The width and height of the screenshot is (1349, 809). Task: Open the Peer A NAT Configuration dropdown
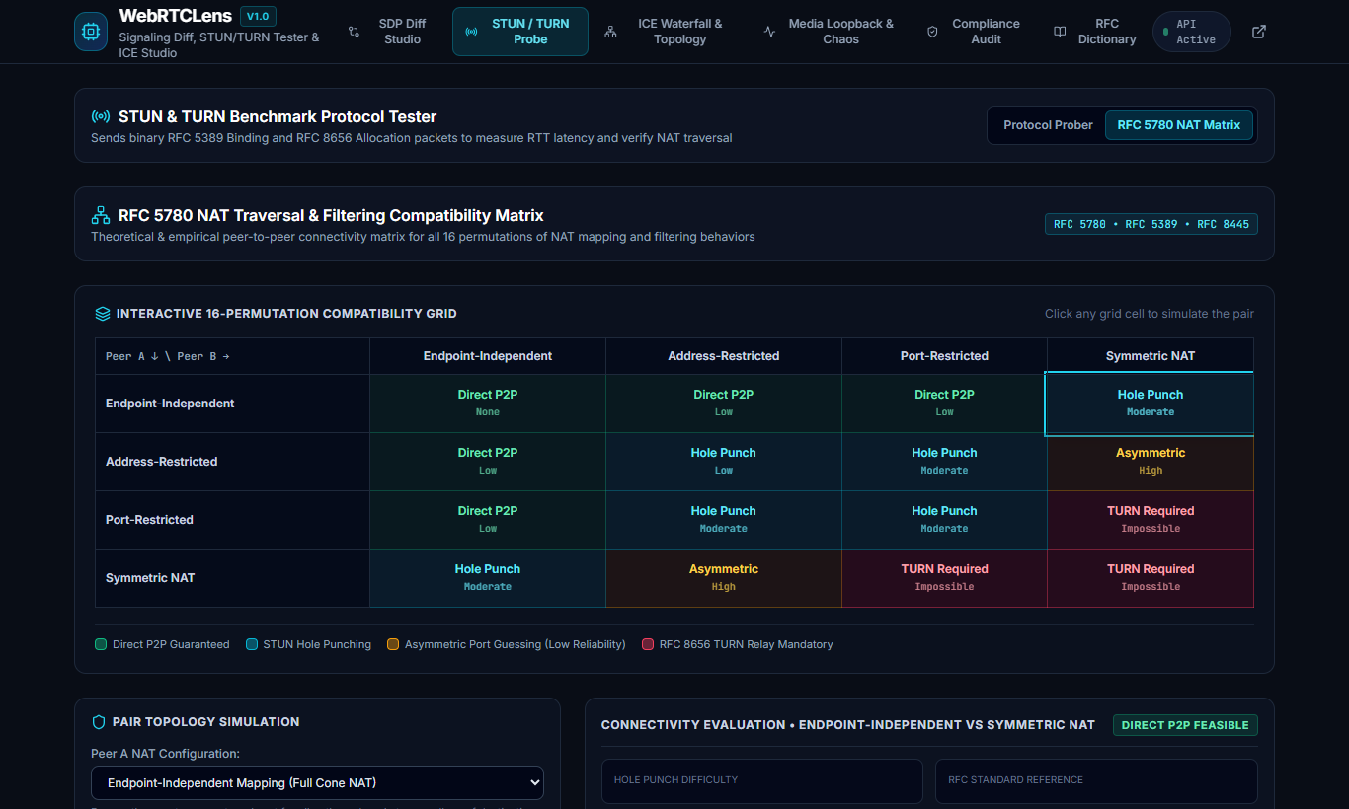tap(317, 783)
